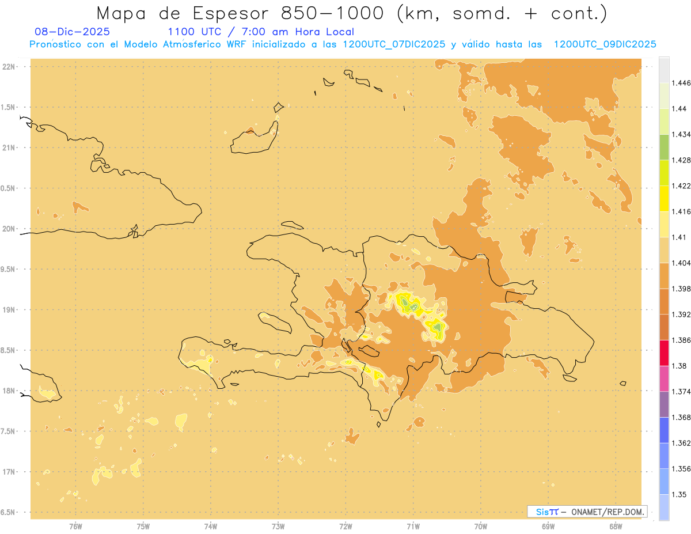Select the light gray swatch above 1.446

click(x=664, y=70)
